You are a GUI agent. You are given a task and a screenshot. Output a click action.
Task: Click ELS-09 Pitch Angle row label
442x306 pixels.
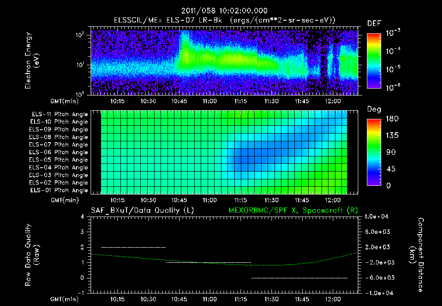coord(59,129)
